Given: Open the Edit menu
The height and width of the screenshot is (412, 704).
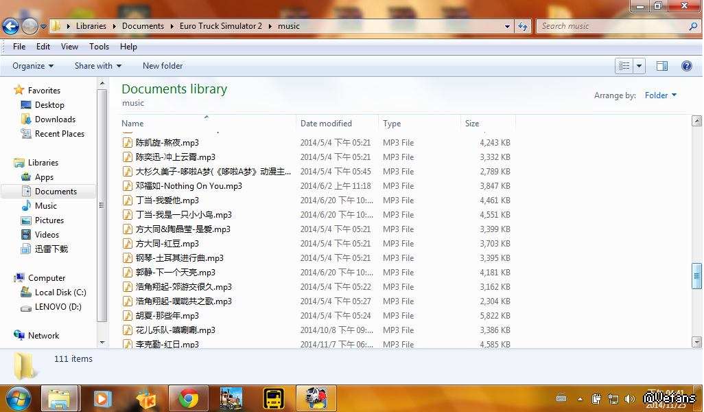Looking at the screenshot, I should pos(43,47).
